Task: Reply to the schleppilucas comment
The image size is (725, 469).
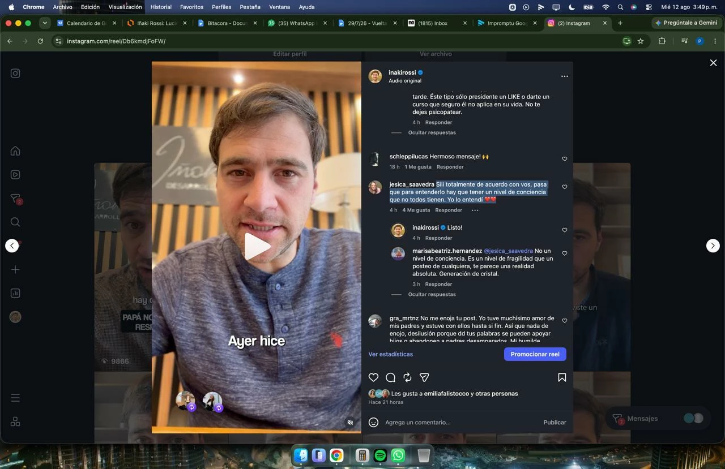Action: [450, 167]
